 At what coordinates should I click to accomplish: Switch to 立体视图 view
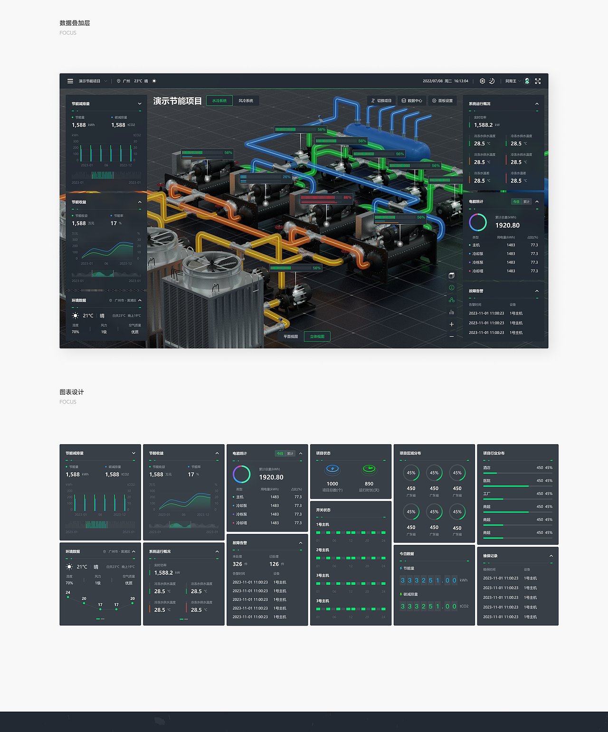click(317, 337)
